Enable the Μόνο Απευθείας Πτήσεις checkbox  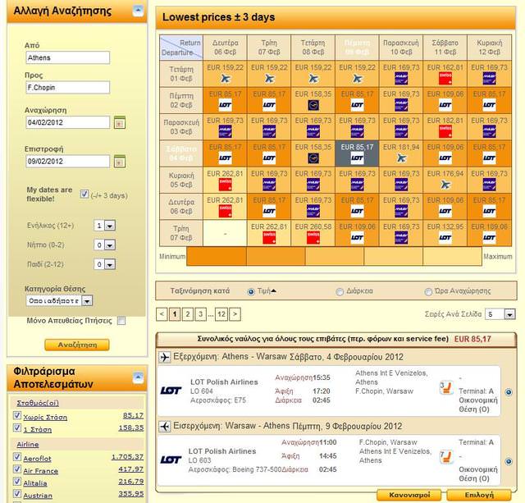pyautogui.click(x=121, y=321)
